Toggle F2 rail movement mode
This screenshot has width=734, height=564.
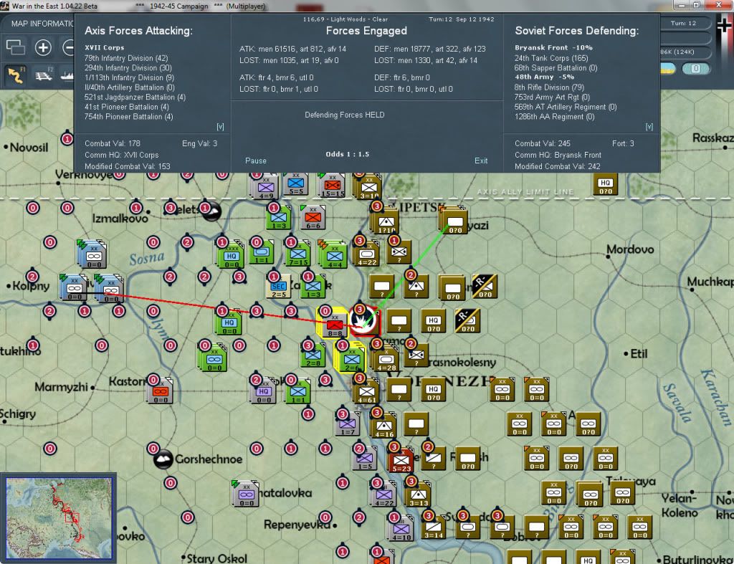click(44, 75)
